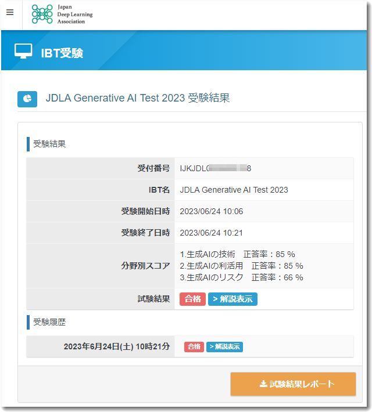Image resolution: width=372 pixels, height=412 pixels.
Task: Click the 分野別スコア label
Action: point(145,266)
